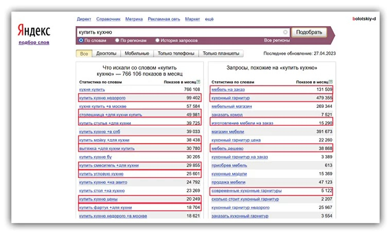Click the купить кухню недорого query link
391x234 pixels.
pos(102,98)
